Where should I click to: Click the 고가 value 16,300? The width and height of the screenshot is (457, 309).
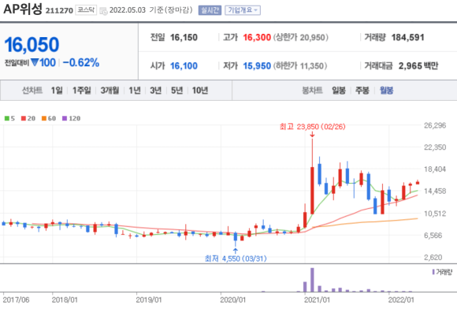(257, 37)
